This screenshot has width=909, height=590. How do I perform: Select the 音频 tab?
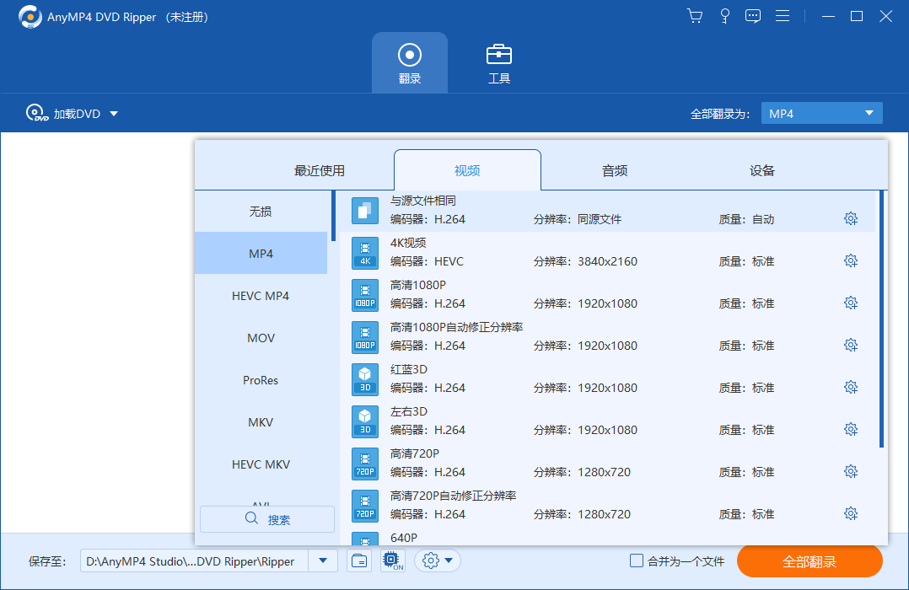coord(615,170)
